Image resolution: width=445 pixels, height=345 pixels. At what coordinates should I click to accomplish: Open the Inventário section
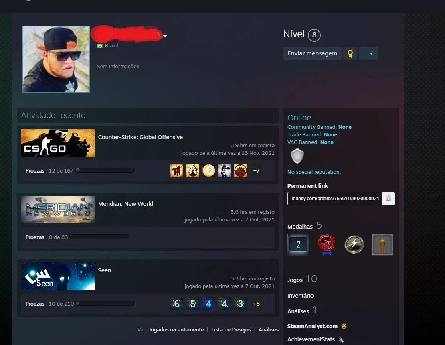[300, 296]
